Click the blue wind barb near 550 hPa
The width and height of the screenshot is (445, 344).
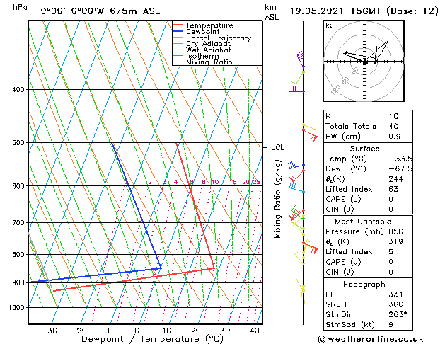(297, 166)
